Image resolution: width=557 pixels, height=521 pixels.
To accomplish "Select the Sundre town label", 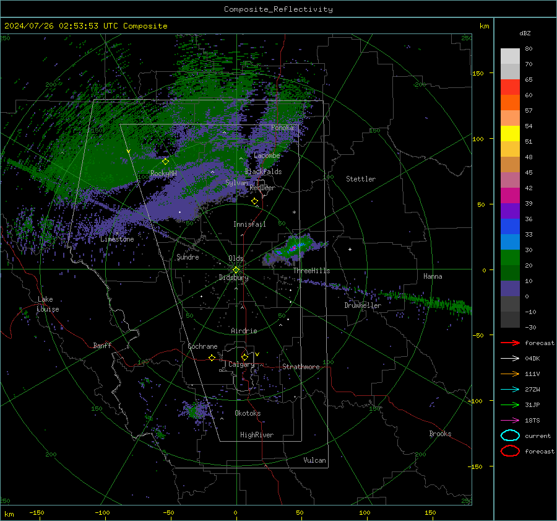I will (x=188, y=257).
